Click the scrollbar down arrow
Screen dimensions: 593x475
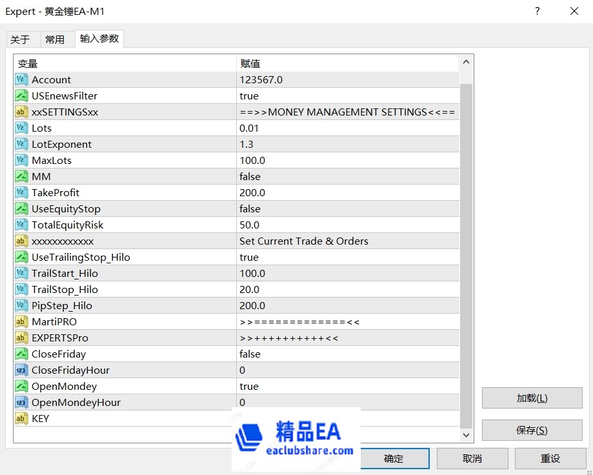pos(465,435)
